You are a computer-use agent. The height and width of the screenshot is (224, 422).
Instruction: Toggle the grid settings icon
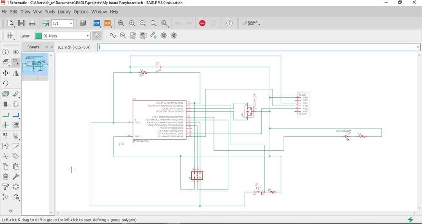10,35
